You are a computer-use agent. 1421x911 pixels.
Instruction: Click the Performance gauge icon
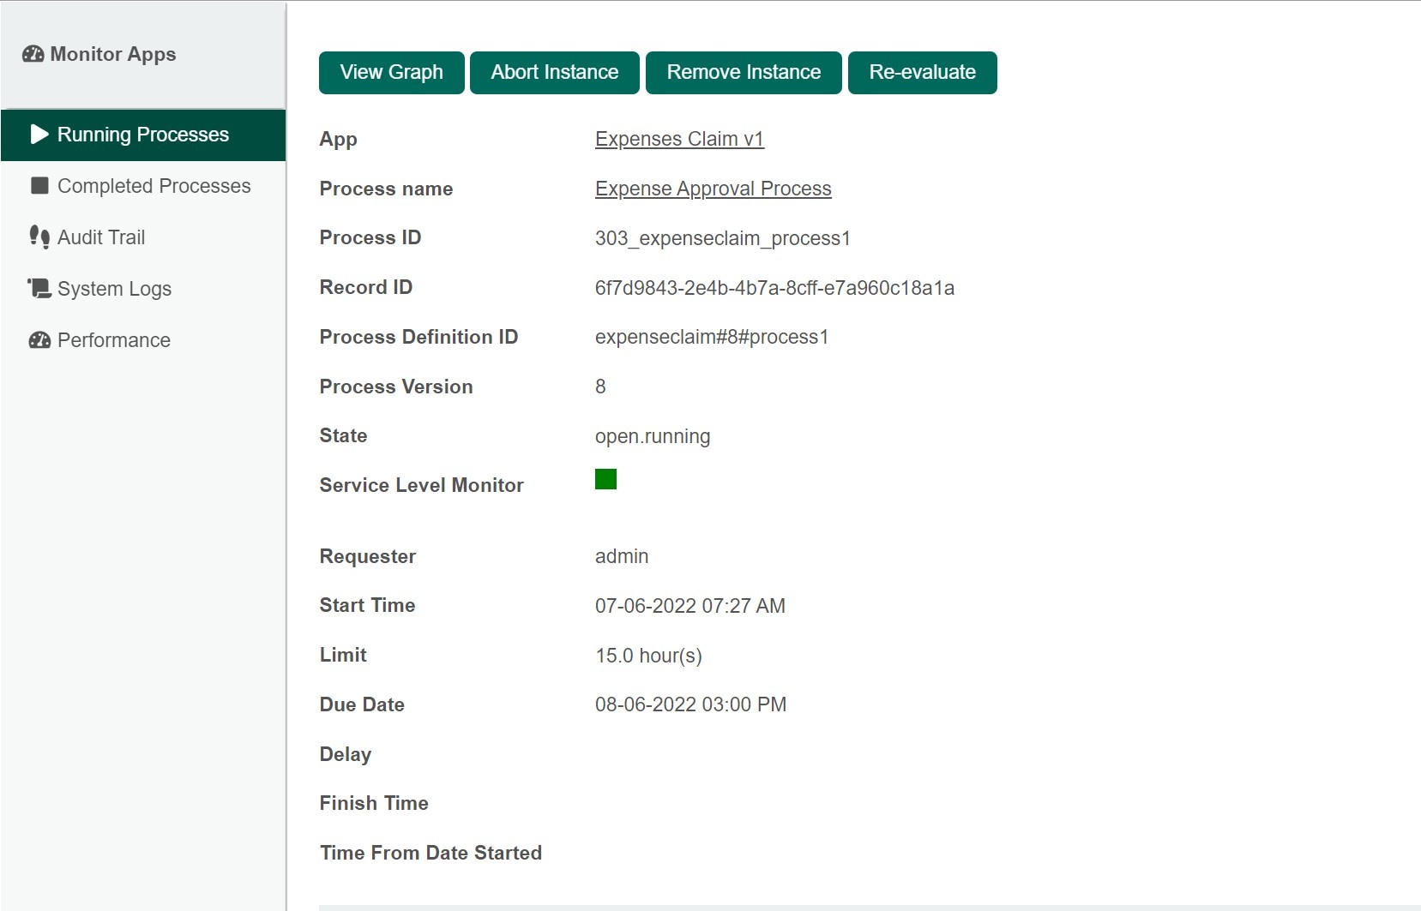39,340
